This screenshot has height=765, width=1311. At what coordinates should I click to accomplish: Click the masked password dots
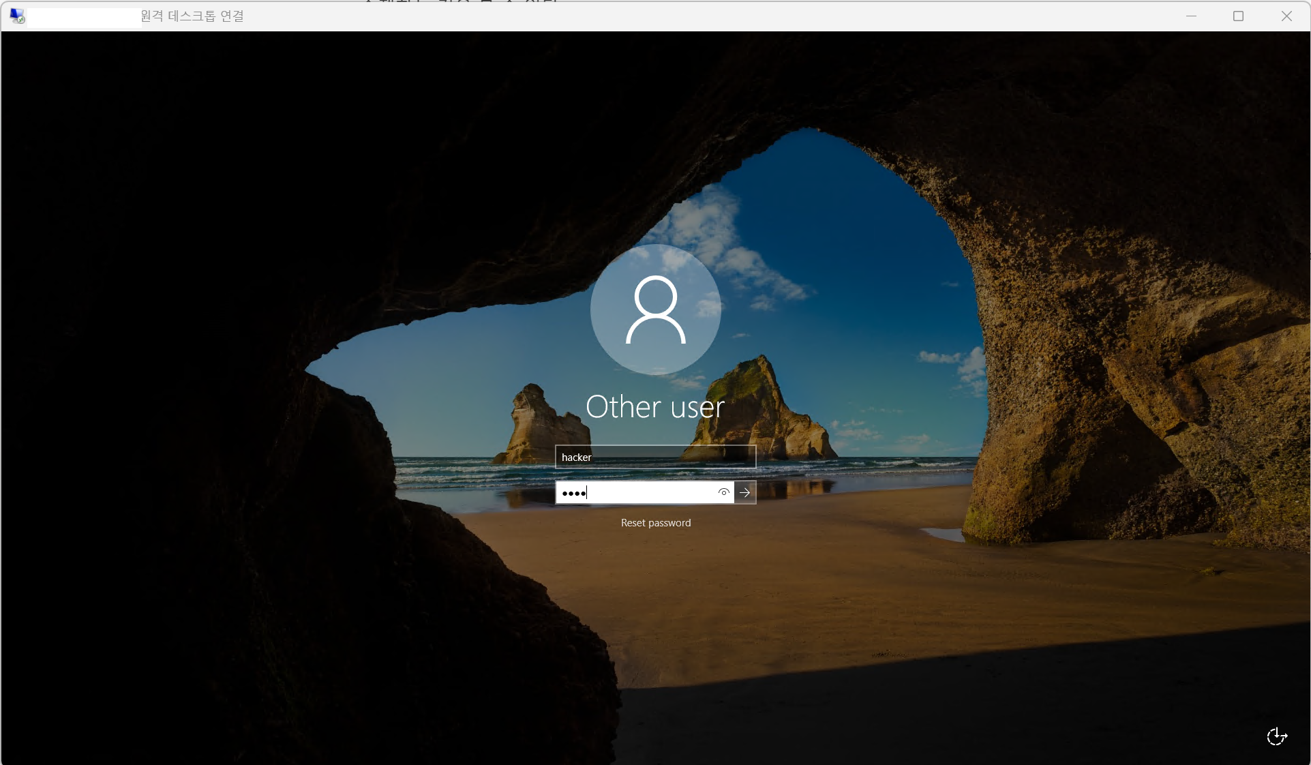click(x=573, y=493)
